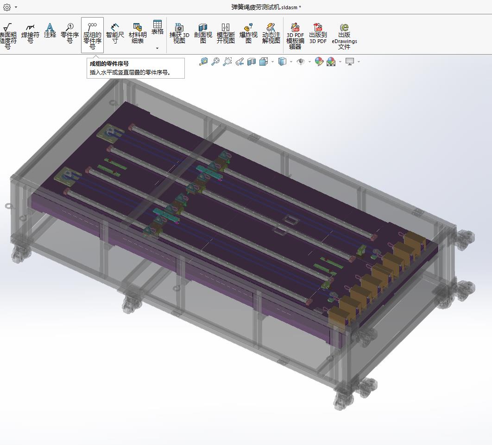
Task: Publish to 3D PDF (出版到3D PDF)
Action: pos(318,33)
